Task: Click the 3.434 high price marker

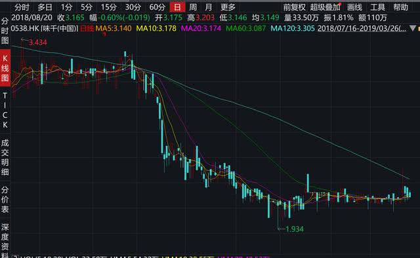Action: pos(38,43)
